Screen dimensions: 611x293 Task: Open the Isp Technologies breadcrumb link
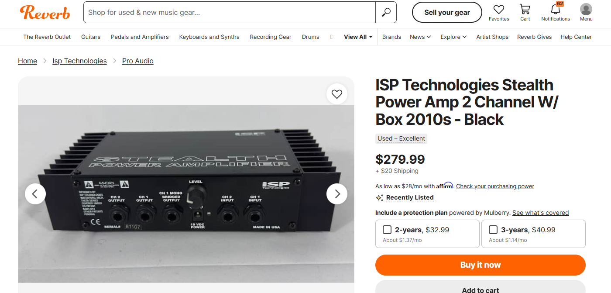coord(79,61)
